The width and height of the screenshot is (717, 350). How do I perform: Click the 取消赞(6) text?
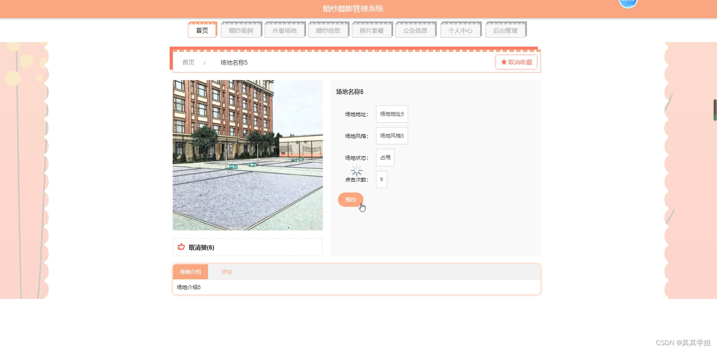click(201, 248)
